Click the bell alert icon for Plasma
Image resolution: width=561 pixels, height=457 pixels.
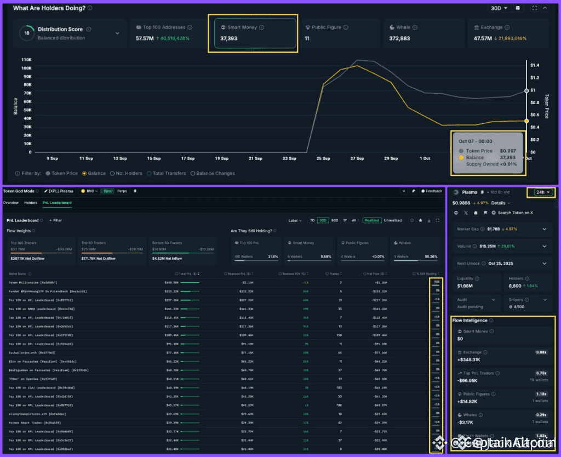point(474,212)
